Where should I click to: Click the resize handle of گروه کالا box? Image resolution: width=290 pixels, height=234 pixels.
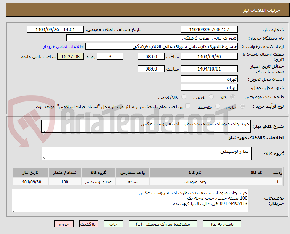44,158
